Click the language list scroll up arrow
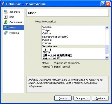Screen dimensions: 112x104 (107, 27)
